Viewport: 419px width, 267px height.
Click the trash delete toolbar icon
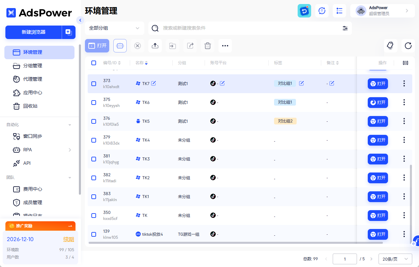[208, 46]
